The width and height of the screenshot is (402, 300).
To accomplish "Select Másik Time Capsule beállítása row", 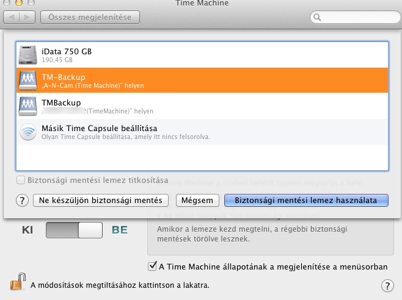I will point(202,132).
